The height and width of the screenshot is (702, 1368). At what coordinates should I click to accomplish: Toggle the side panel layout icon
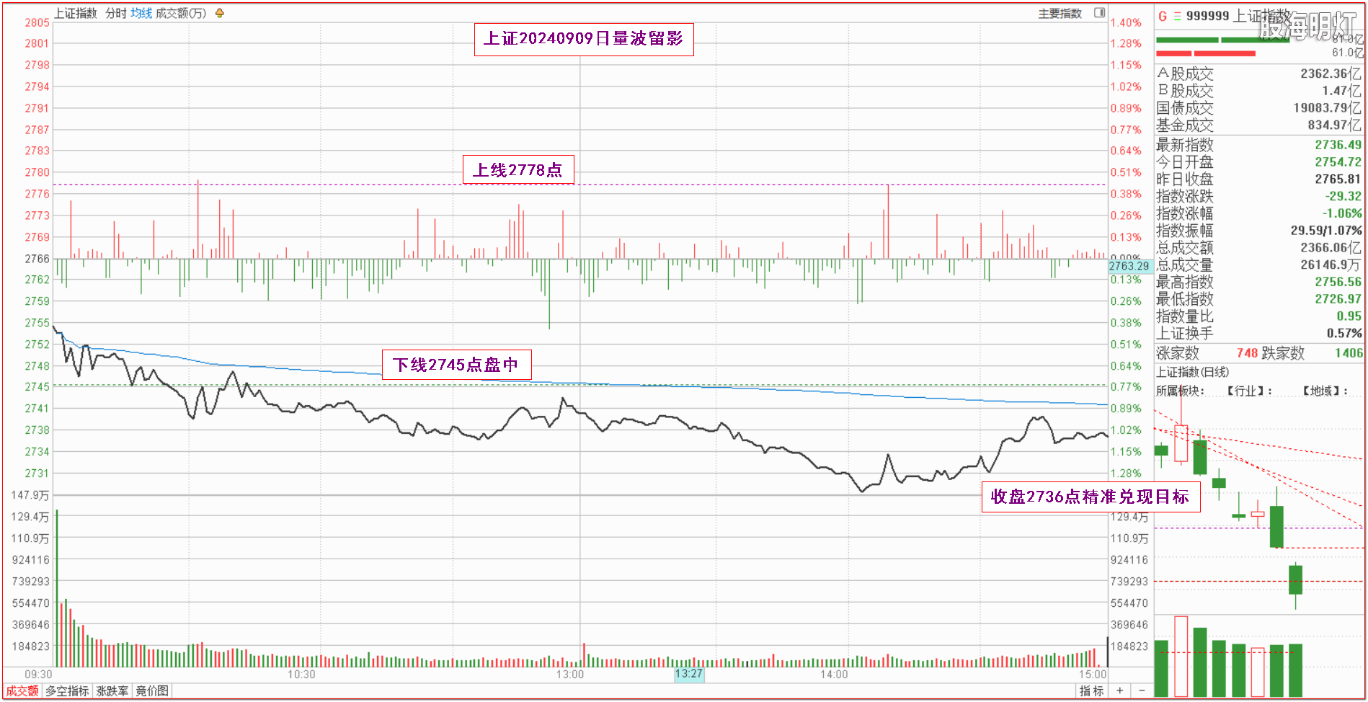pyautogui.click(x=1100, y=13)
